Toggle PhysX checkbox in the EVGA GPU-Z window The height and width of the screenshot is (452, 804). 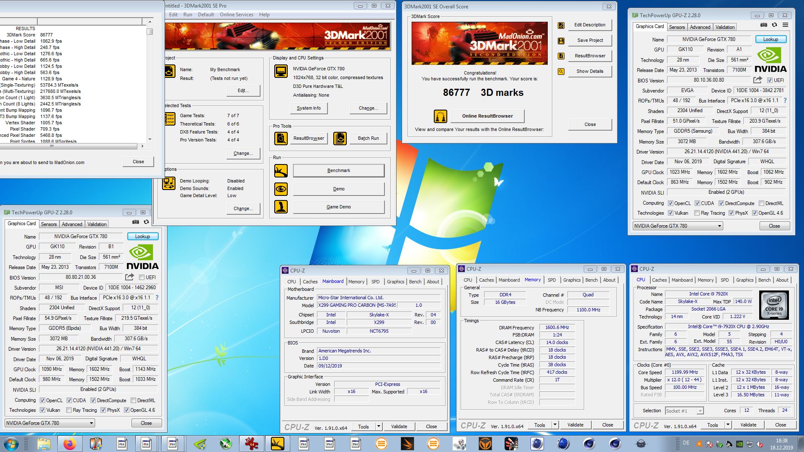(x=731, y=213)
